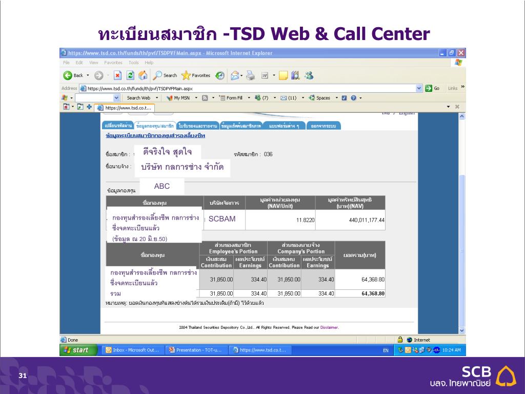
Task: Click the page scrollbar up arrow
Action: [x=462, y=116]
